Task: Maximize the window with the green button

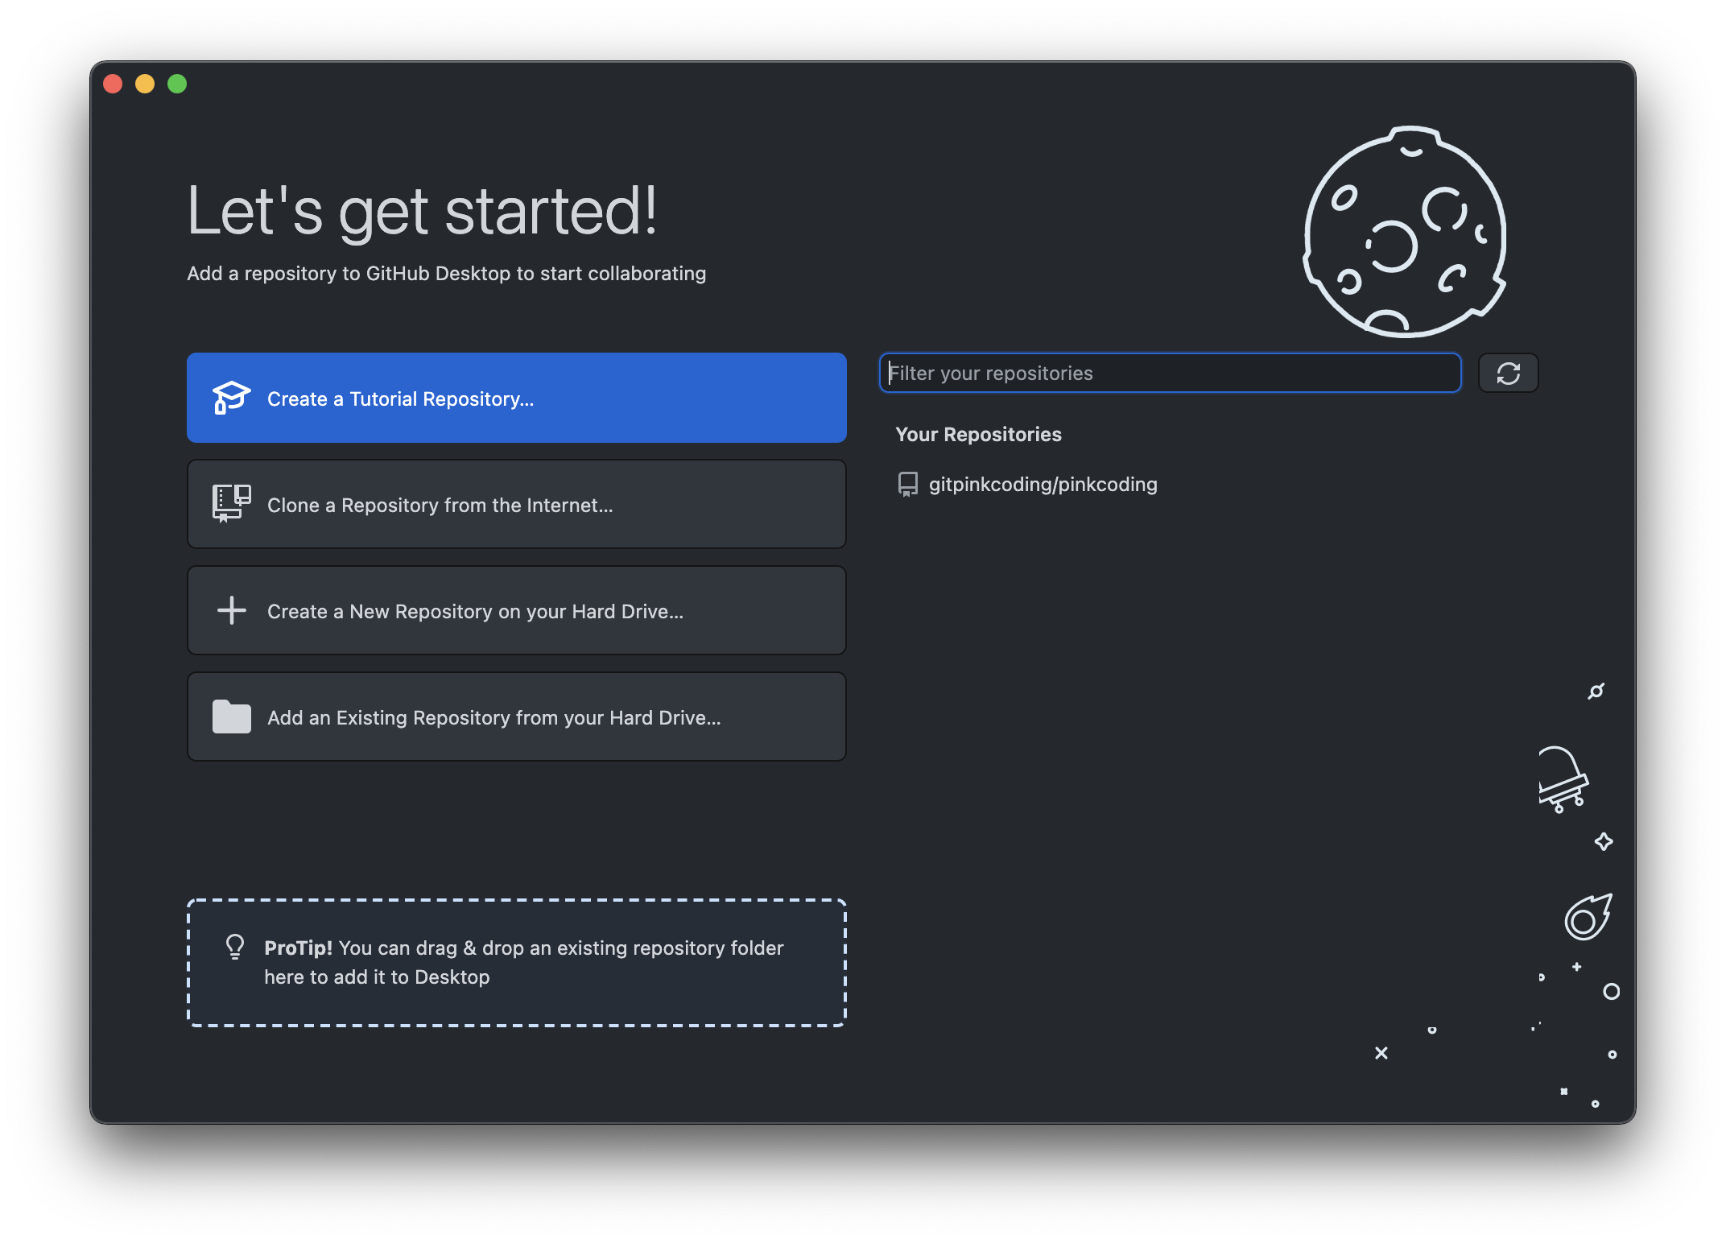Action: [177, 84]
